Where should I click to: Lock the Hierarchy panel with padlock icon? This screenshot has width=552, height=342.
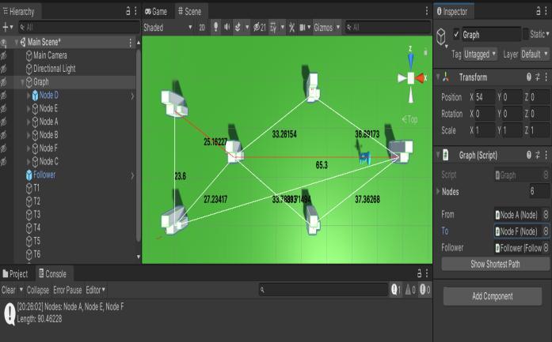pyautogui.click(x=128, y=11)
